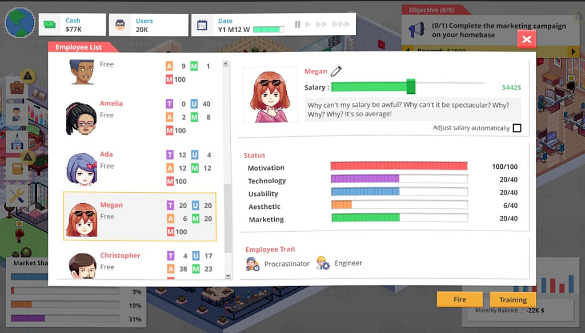Viewport: 585px width, 333px height.
Task: Click Megan's Usability U skill icon in list
Action: tap(195, 205)
